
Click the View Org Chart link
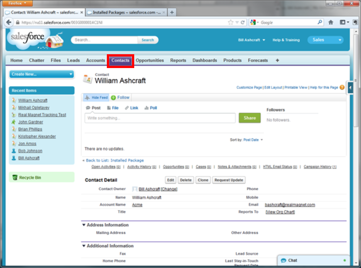[x=280, y=212]
